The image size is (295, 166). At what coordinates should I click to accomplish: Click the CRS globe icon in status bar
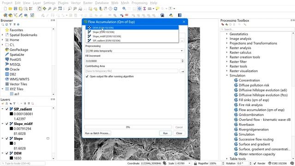[x=270, y=163]
